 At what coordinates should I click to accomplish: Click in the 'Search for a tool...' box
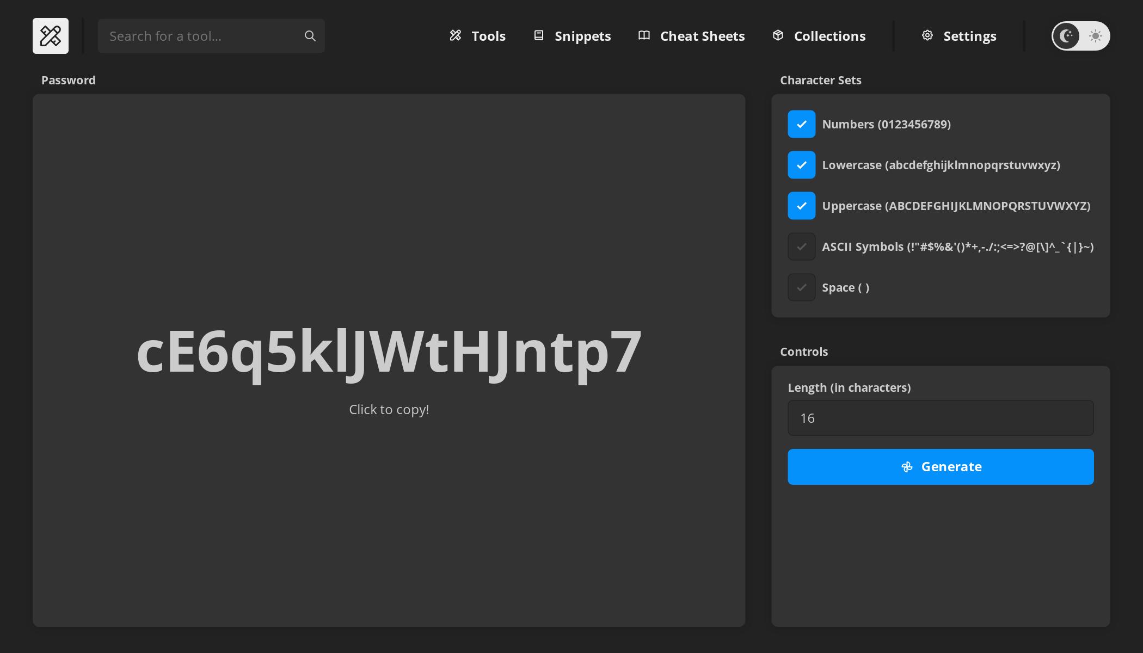(x=211, y=36)
